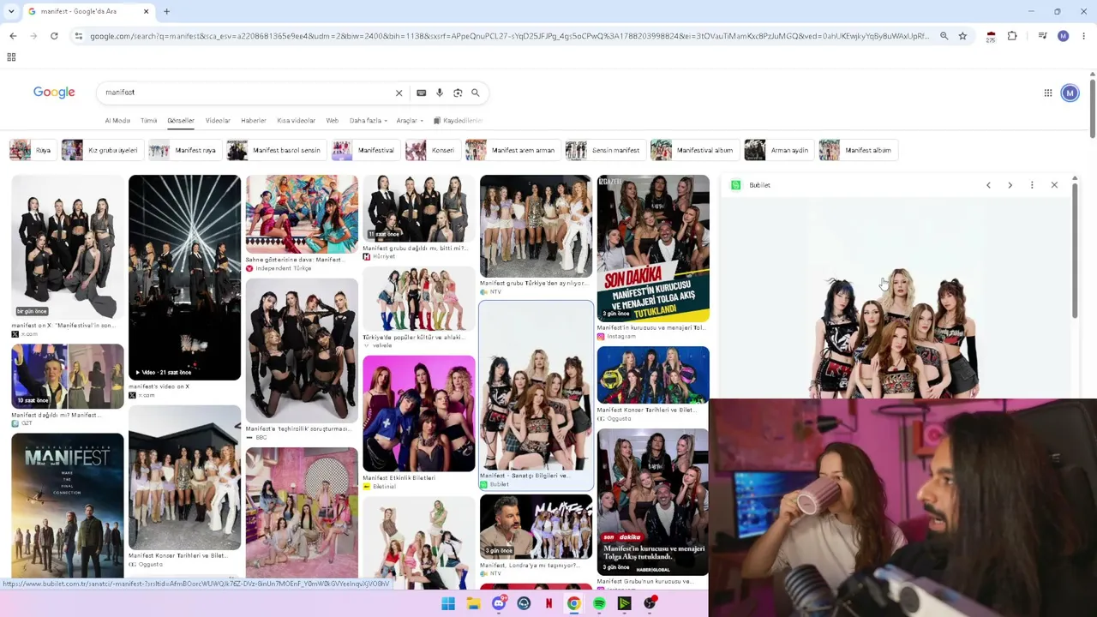Show the next image in the preview panel
This screenshot has width=1097, height=617.
coord(1010,185)
